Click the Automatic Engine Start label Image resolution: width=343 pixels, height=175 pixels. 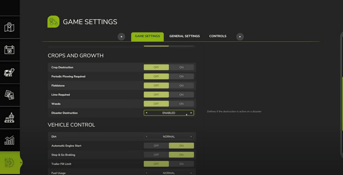click(66, 145)
